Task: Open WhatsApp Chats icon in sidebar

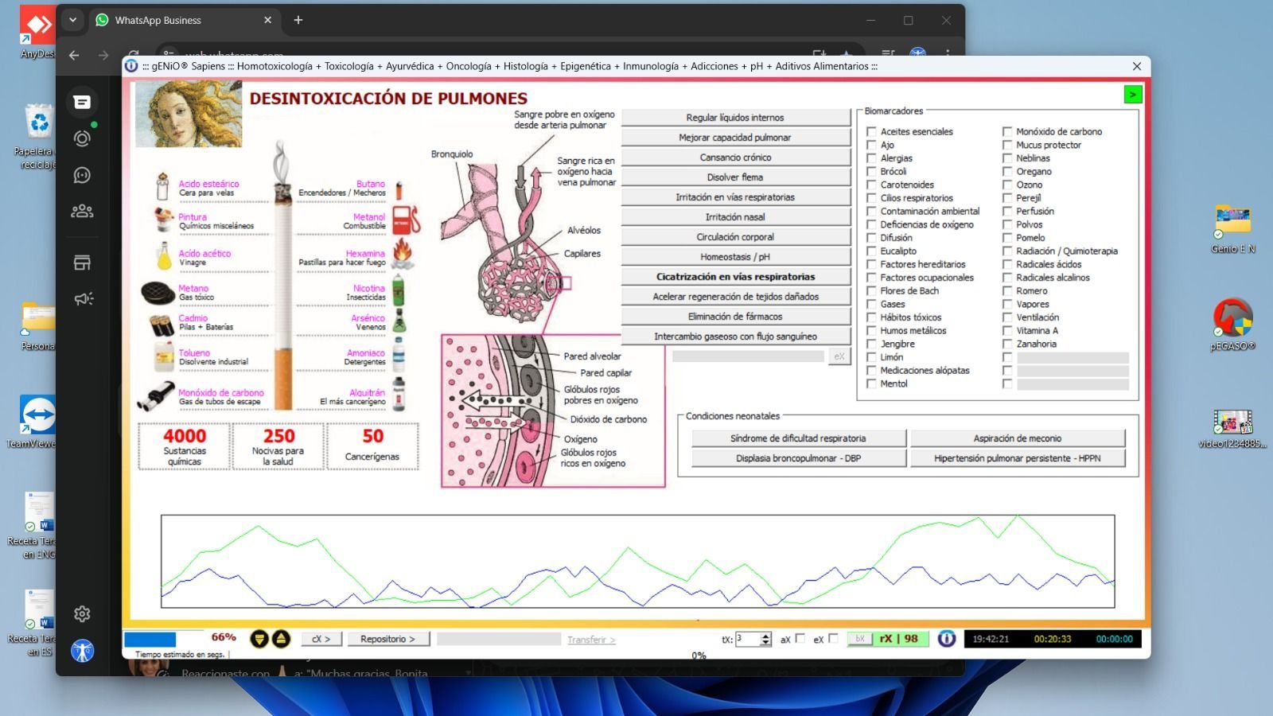Action: tap(82, 102)
